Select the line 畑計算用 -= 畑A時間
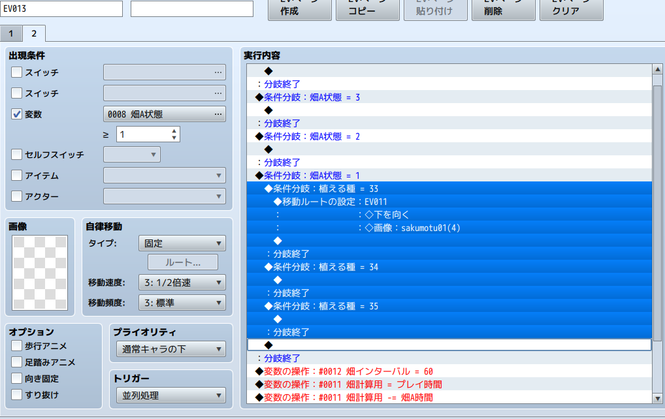665x419 pixels. pos(449,397)
